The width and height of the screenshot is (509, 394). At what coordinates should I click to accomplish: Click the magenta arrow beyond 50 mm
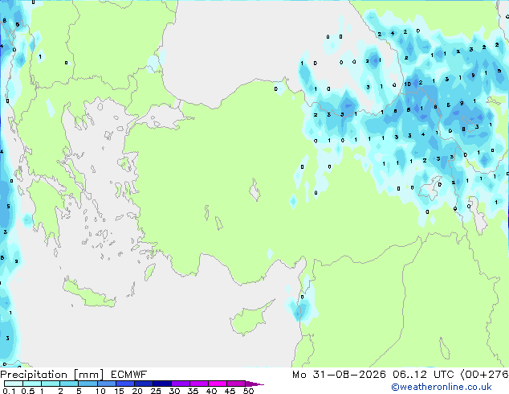pos(254,384)
